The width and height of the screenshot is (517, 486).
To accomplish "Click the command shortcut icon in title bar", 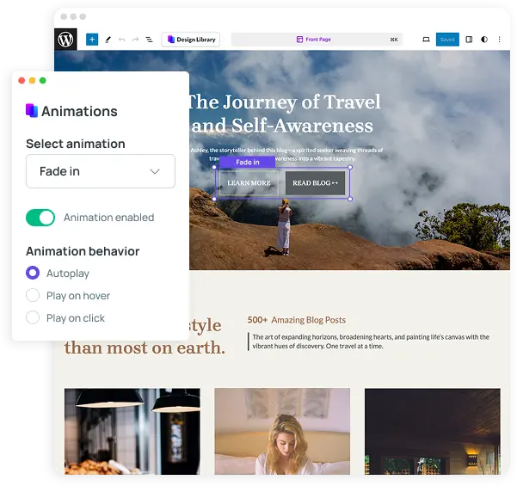I will click(x=394, y=40).
